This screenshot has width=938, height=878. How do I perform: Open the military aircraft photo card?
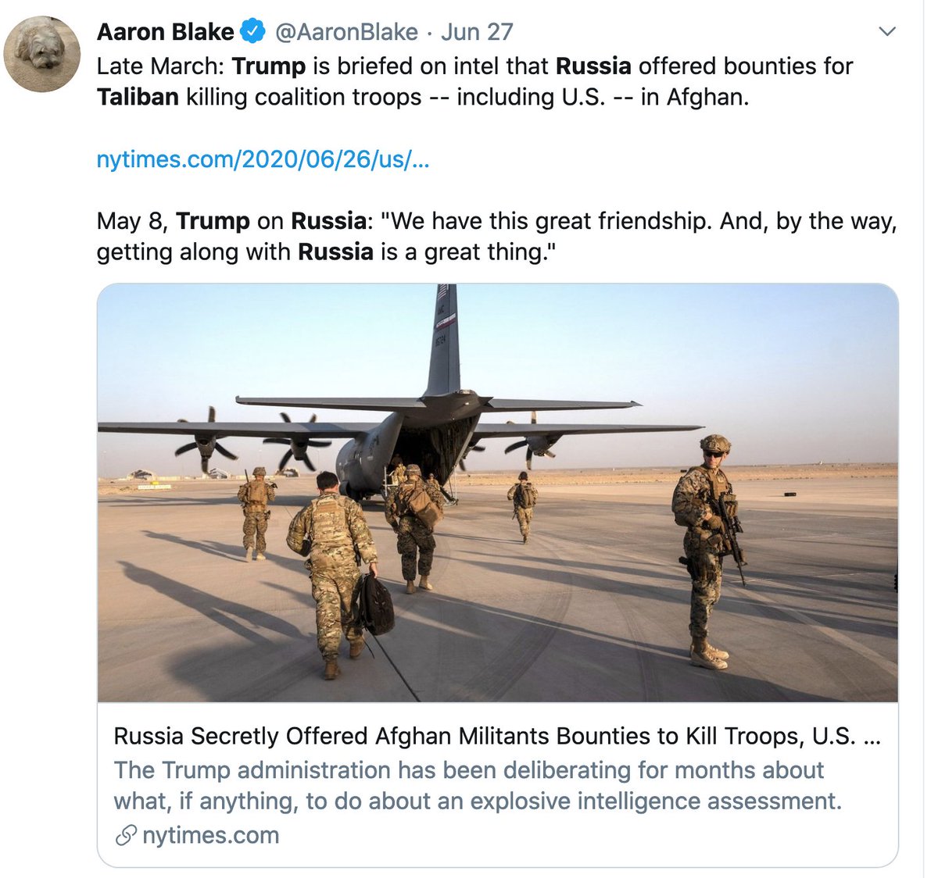tap(498, 493)
